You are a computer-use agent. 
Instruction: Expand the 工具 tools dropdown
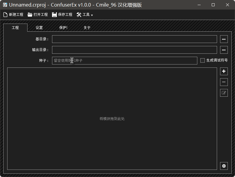[x=85, y=15]
